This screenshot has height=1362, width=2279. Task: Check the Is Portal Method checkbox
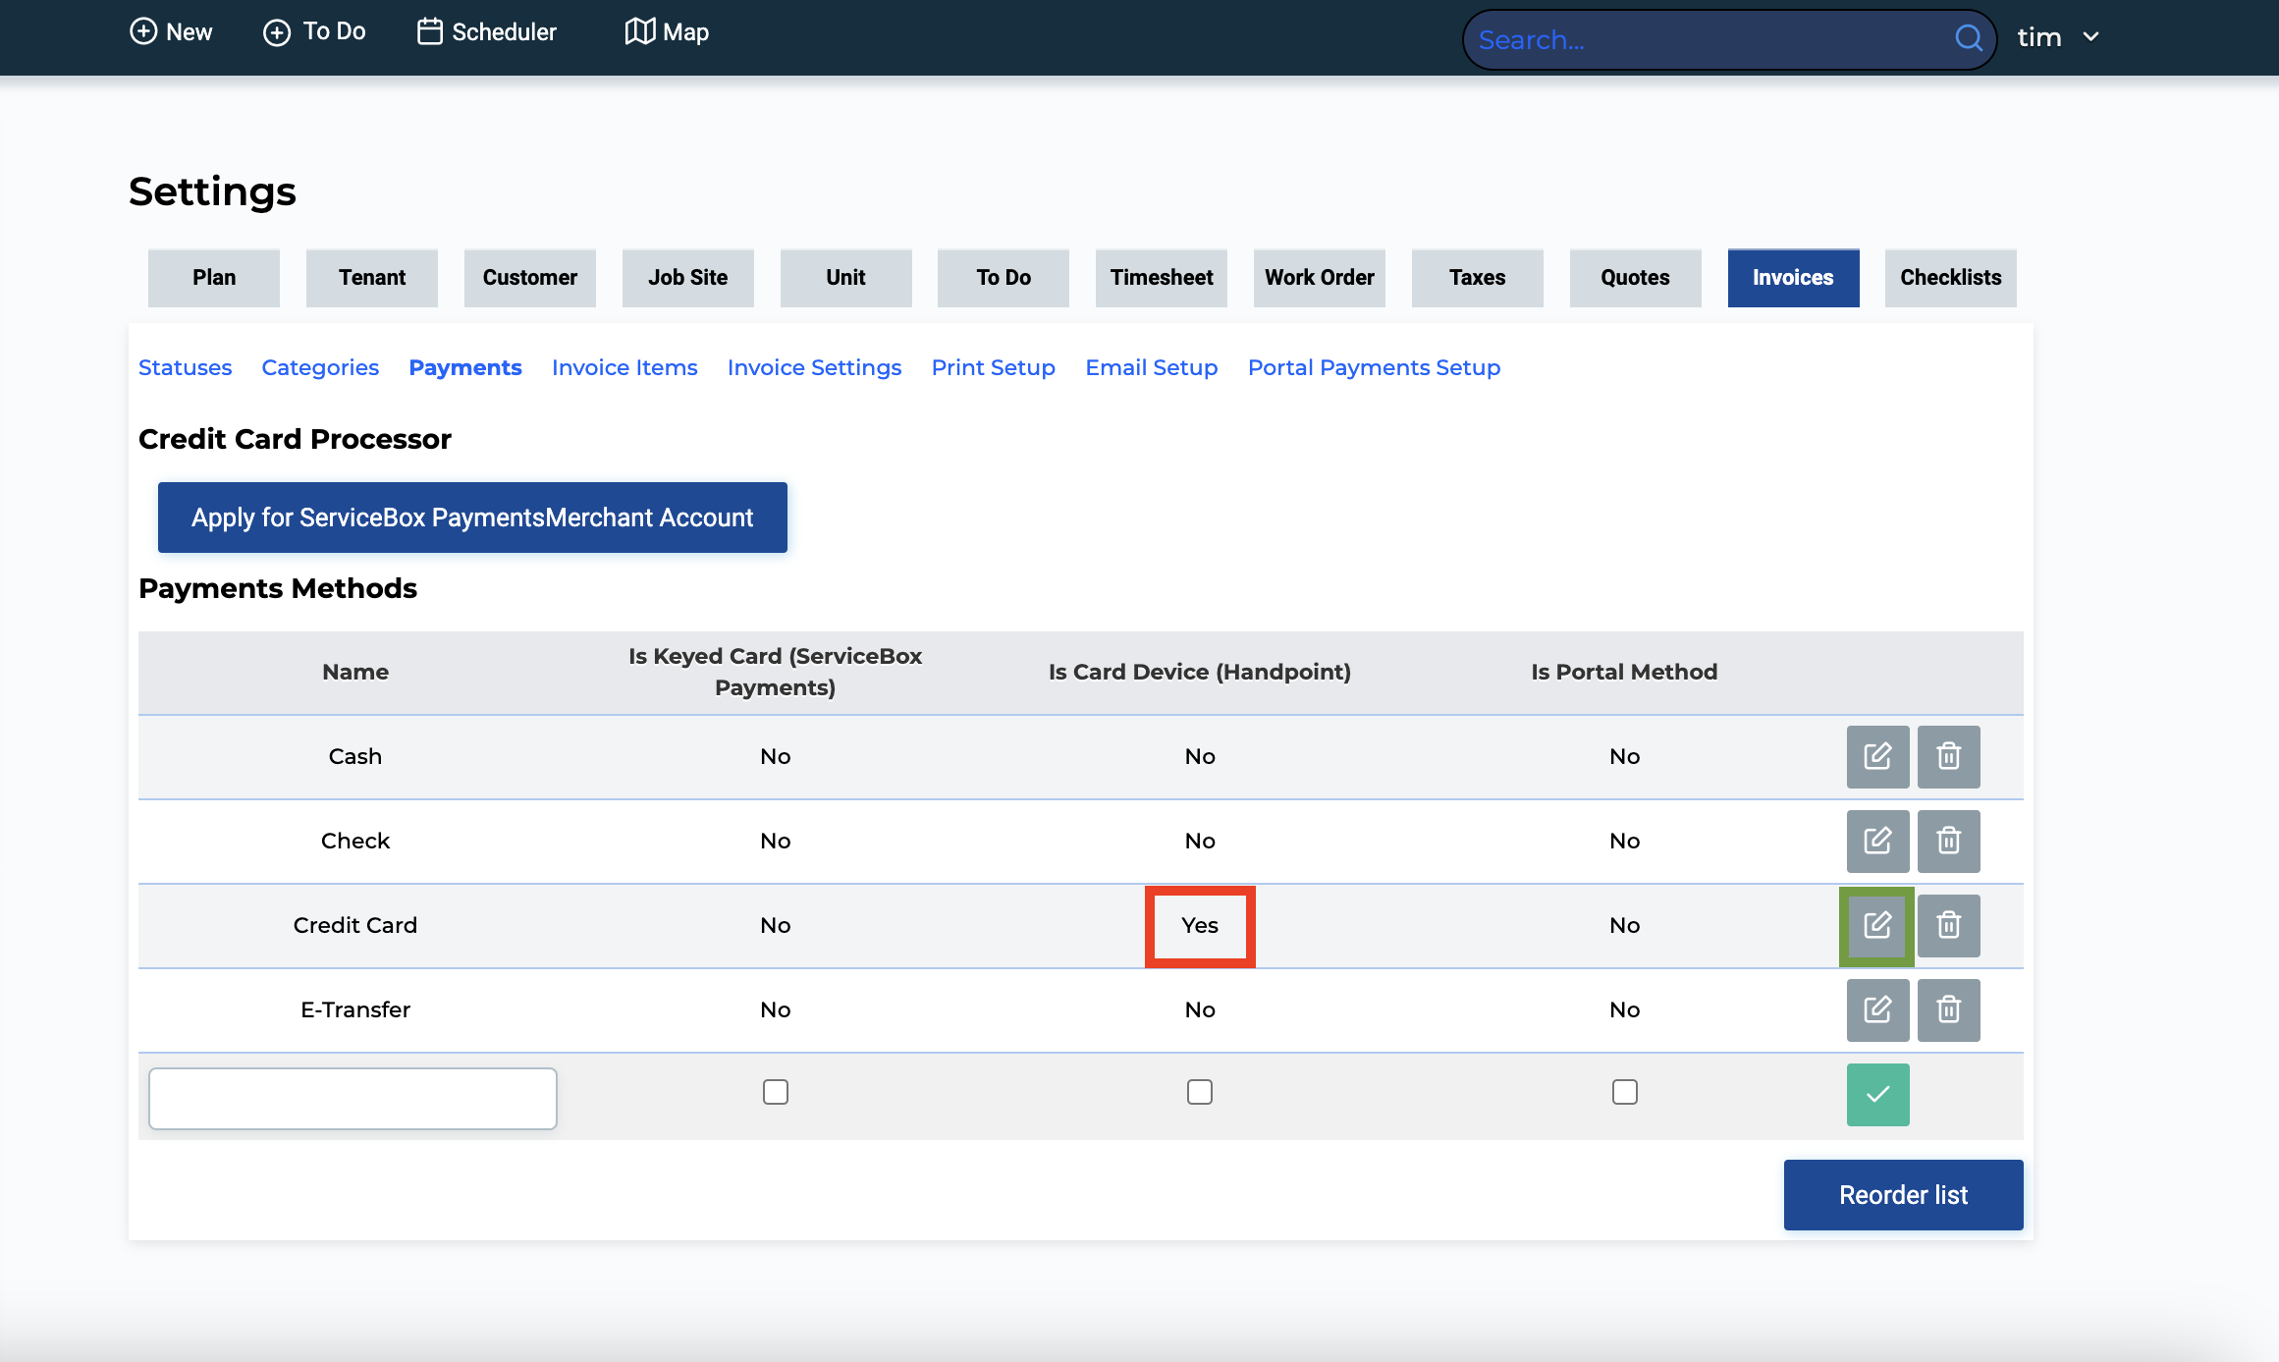pos(1624,1092)
